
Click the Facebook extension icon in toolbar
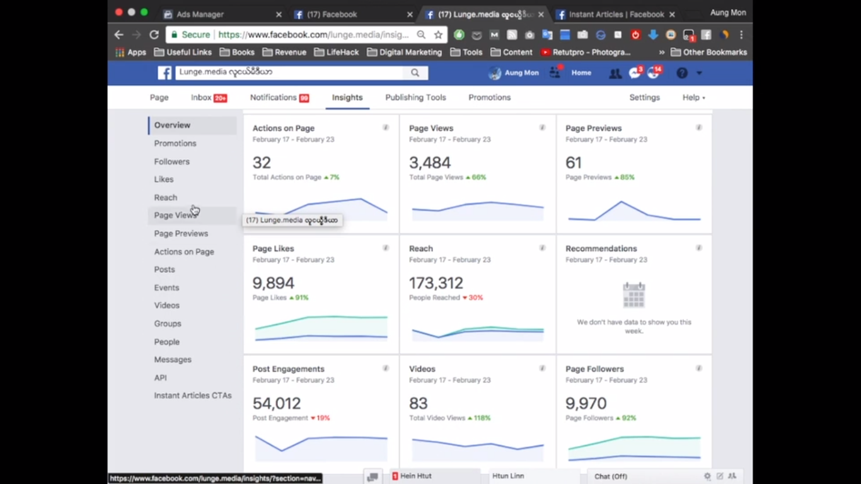[x=706, y=35]
